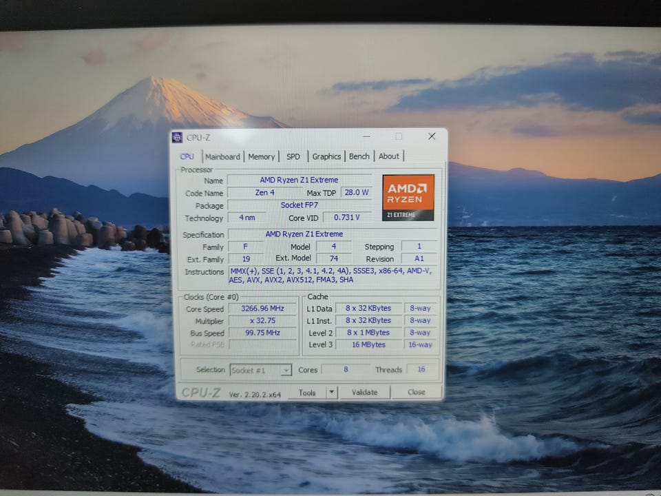
Task: Click the Level 3 value 16 MBytes
Action: [368, 344]
